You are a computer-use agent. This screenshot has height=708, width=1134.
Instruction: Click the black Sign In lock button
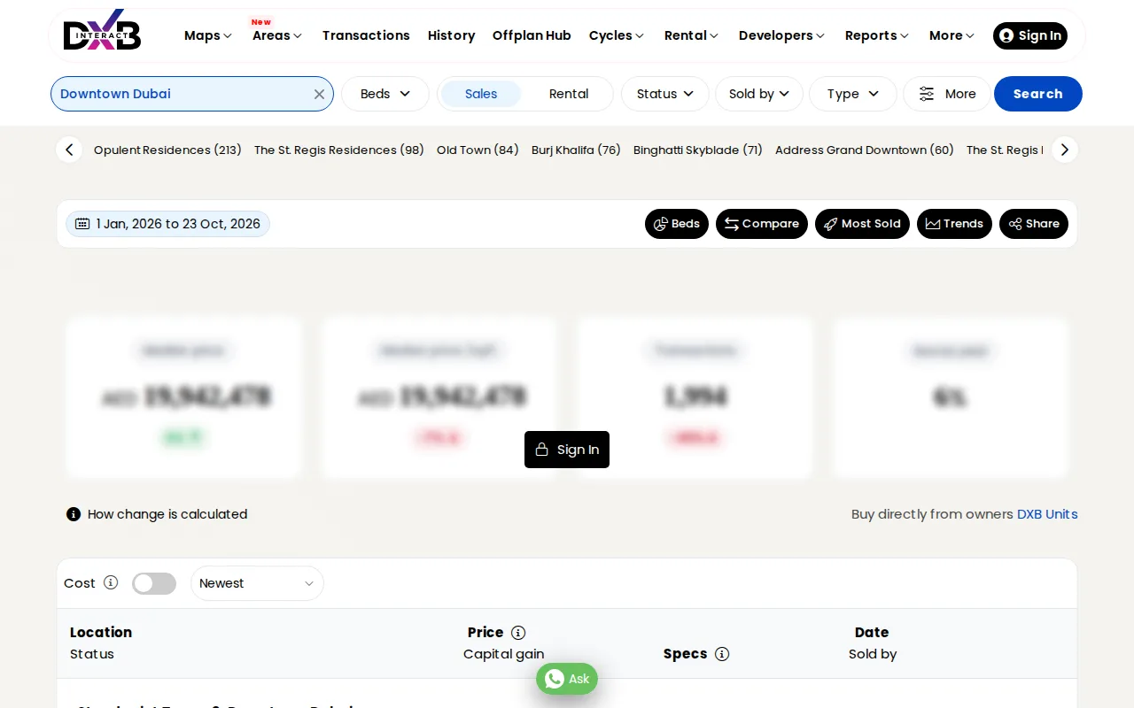point(567,450)
